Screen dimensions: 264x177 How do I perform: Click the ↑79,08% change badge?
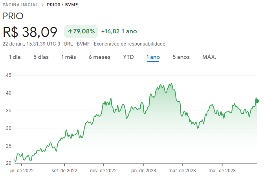pos(81,31)
